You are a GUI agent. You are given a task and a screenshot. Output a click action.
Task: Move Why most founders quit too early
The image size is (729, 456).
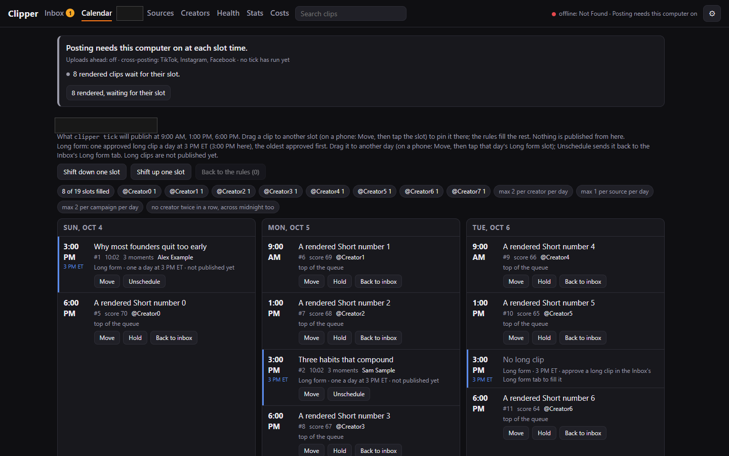pyautogui.click(x=107, y=282)
